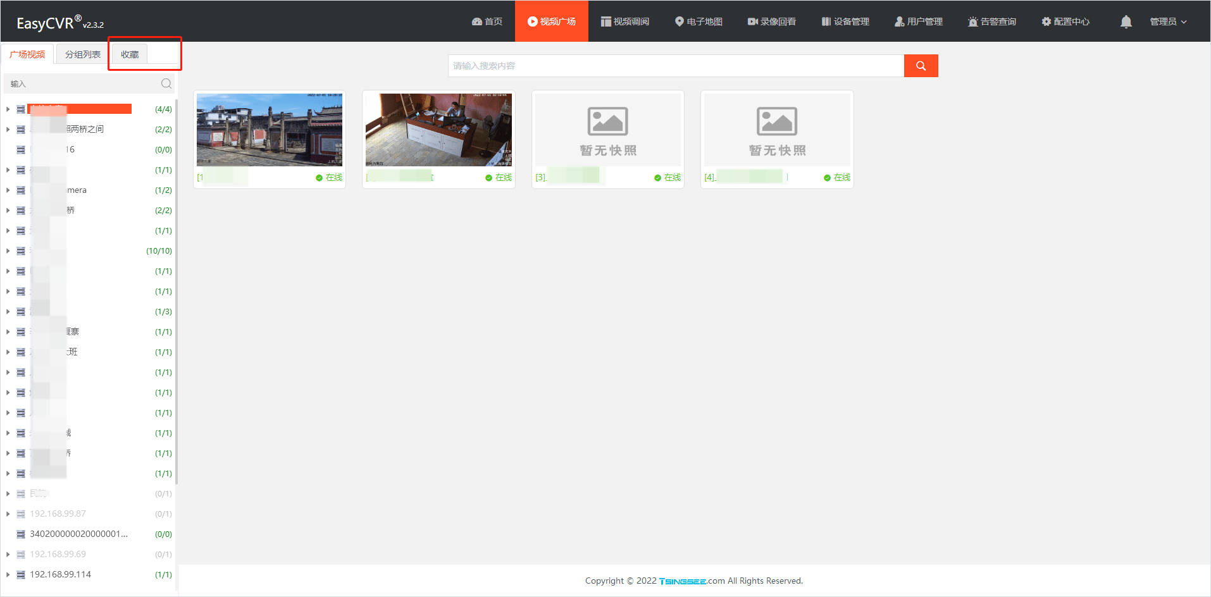The height and width of the screenshot is (597, 1211).
Task: Expand the tree row ending mera (1/2)
Action: point(8,190)
